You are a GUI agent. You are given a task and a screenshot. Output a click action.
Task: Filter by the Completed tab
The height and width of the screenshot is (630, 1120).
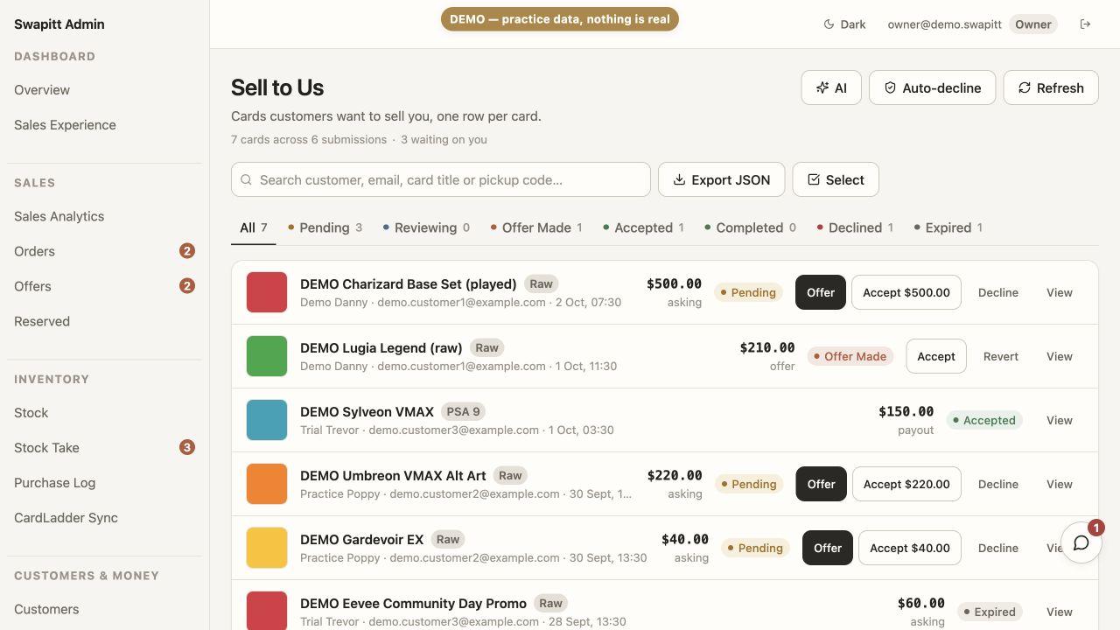click(x=750, y=227)
